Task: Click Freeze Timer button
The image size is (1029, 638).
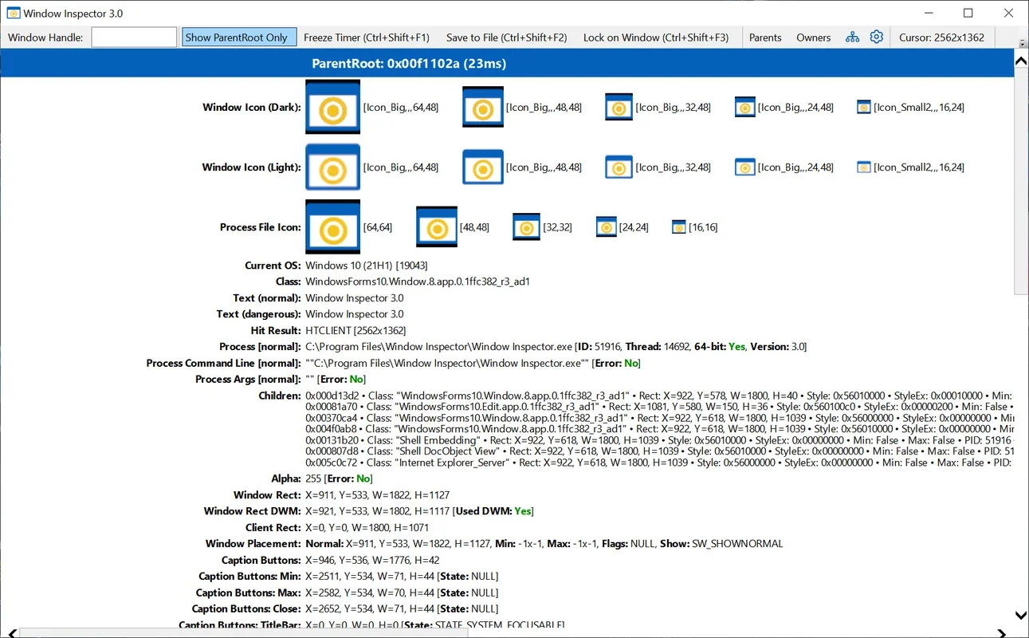Action: pos(367,37)
